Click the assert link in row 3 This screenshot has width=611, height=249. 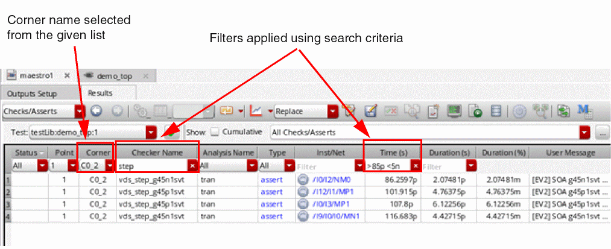tap(271, 204)
